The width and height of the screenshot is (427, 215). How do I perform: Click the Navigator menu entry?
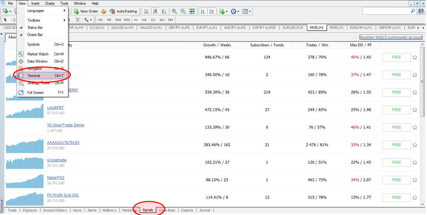pos(43,69)
